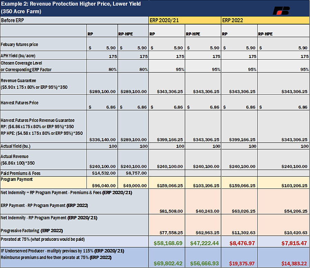Click the Farm Bureau logo icon
The image size is (310, 268).
pyautogui.click(x=281, y=11)
